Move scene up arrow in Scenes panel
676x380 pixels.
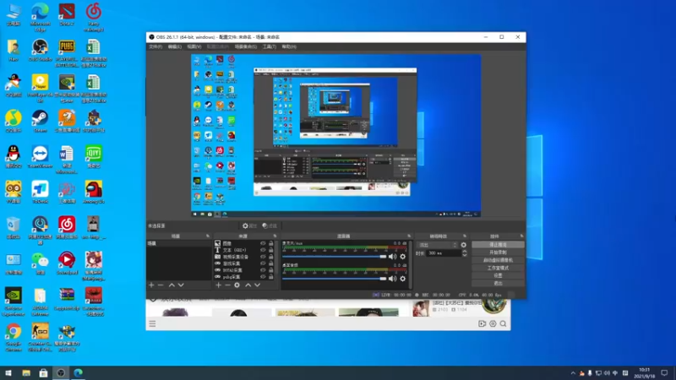tap(172, 285)
